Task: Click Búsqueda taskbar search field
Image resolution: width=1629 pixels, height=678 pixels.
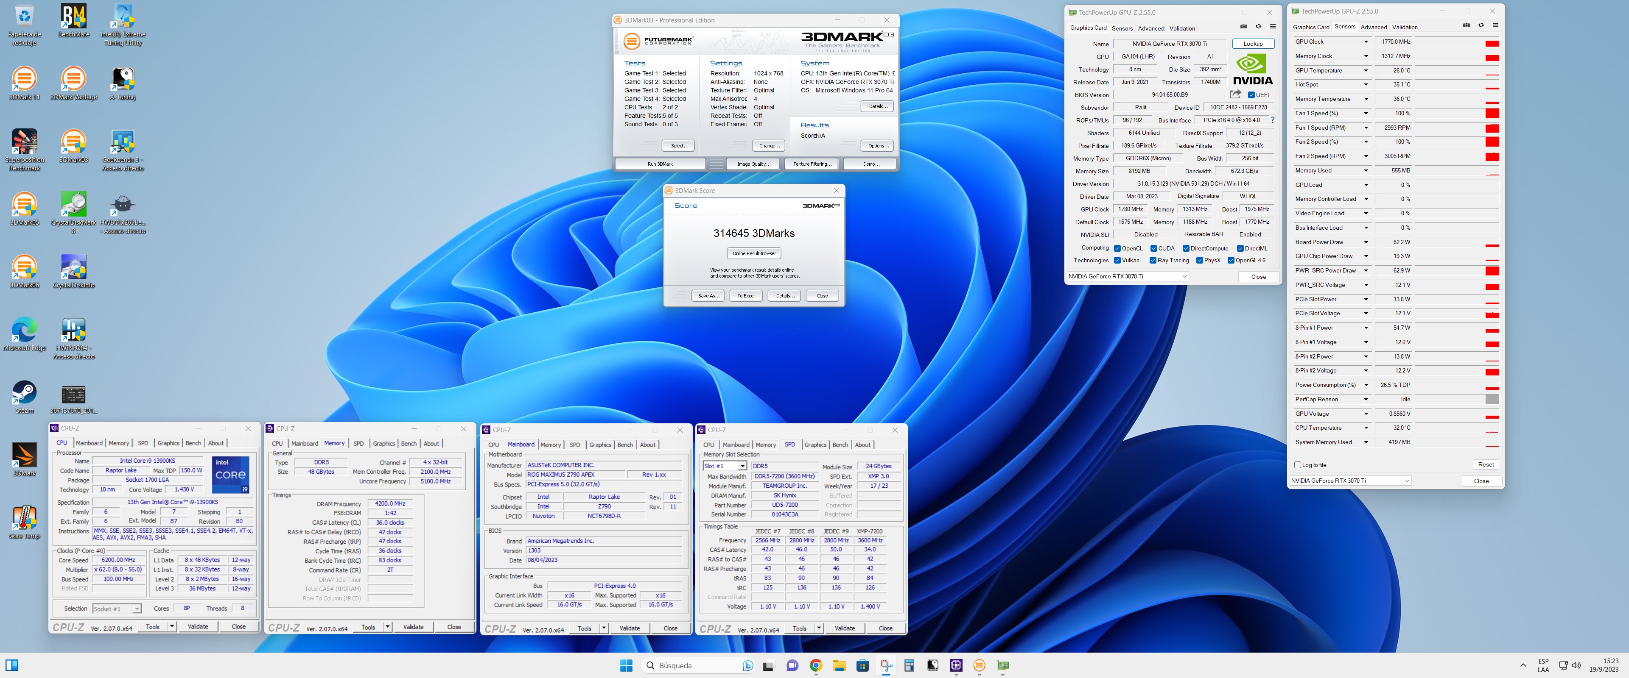Action: tap(698, 665)
